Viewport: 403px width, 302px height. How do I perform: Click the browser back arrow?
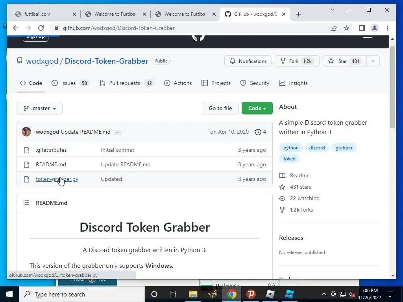(16, 28)
